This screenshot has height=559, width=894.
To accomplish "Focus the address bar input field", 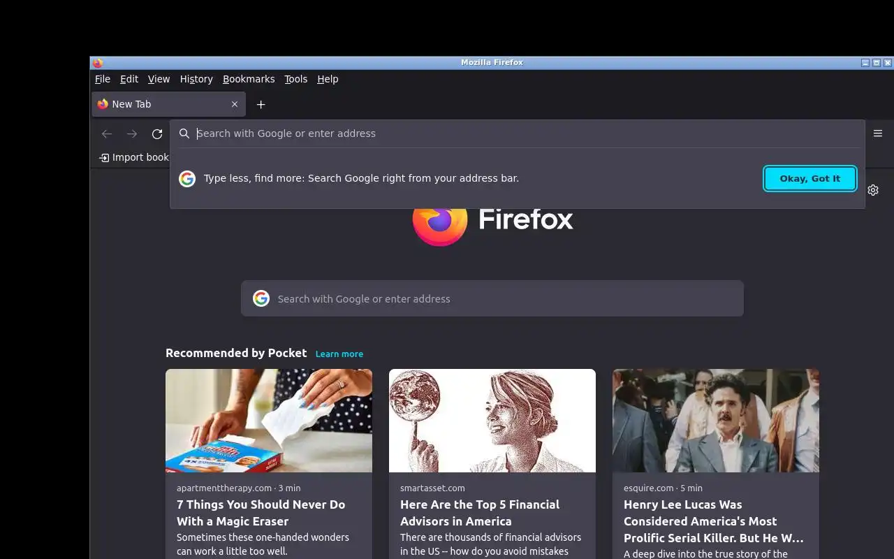I will (x=517, y=133).
